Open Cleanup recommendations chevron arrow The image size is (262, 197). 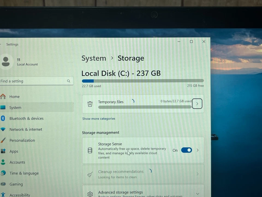(198, 174)
